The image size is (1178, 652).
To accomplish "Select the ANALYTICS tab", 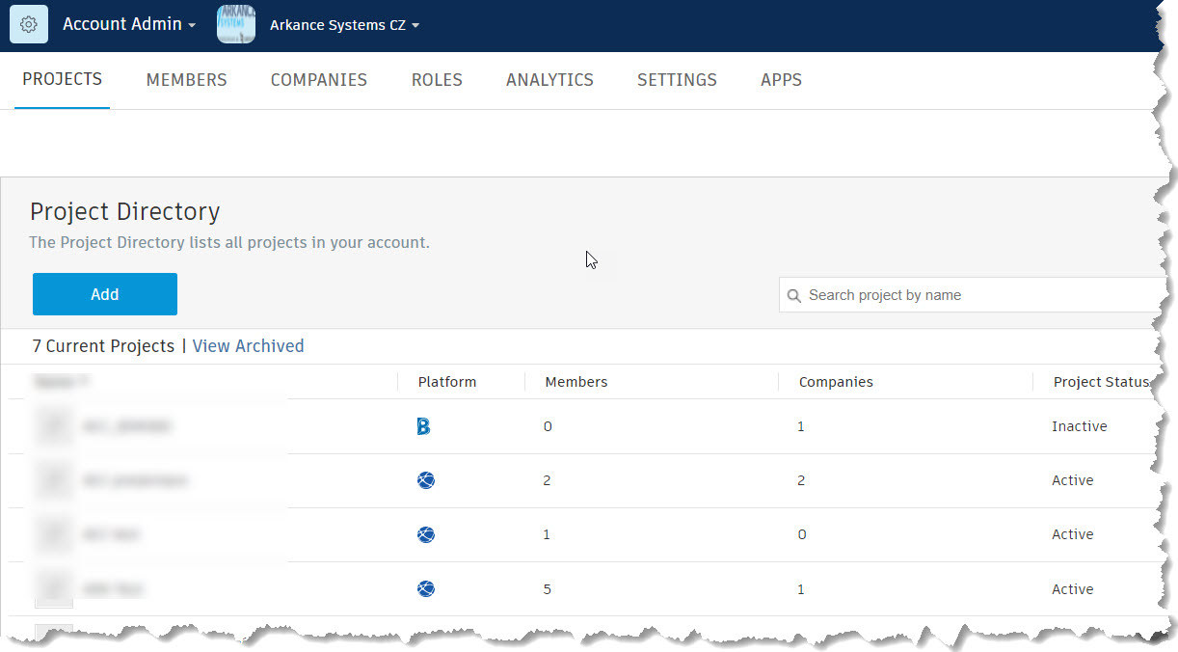I will click(x=549, y=80).
